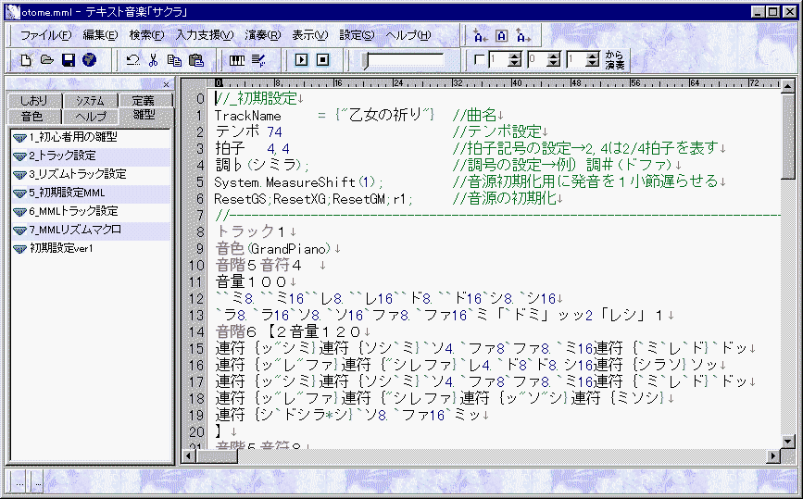Switch to the しおり tab
This screenshot has width=803, height=499.
[32, 101]
